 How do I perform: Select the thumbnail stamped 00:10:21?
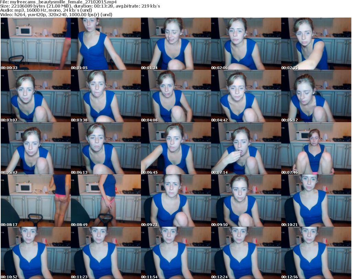pyautogui.click(x=316, y=201)
